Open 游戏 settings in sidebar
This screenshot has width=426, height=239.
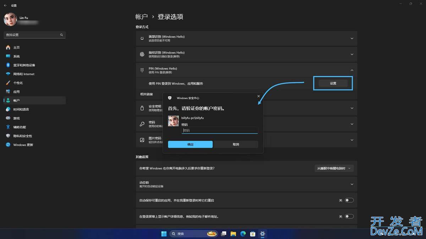click(34, 118)
